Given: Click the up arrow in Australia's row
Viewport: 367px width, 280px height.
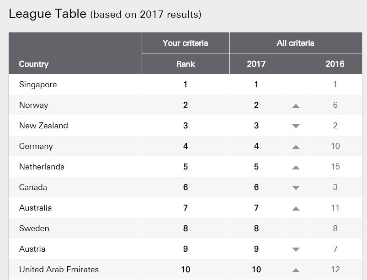Looking at the screenshot, I should coord(296,208).
